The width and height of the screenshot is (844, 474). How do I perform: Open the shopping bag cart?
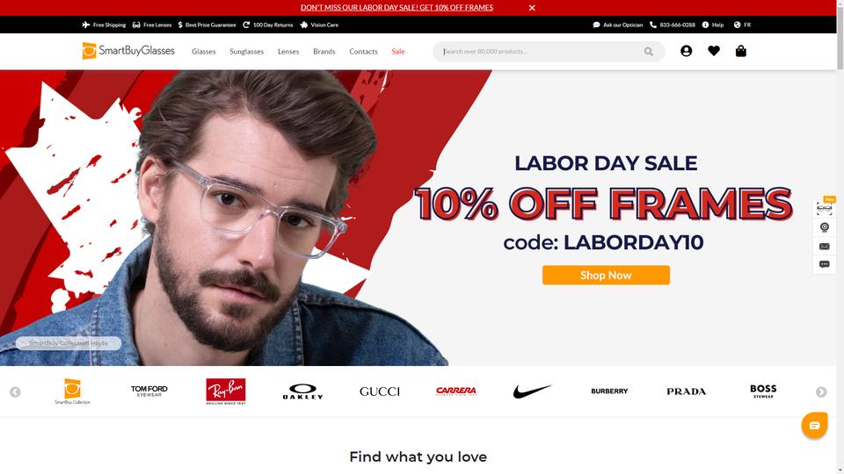tap(740, 51)
